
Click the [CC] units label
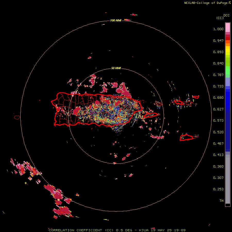click(220, 18)
